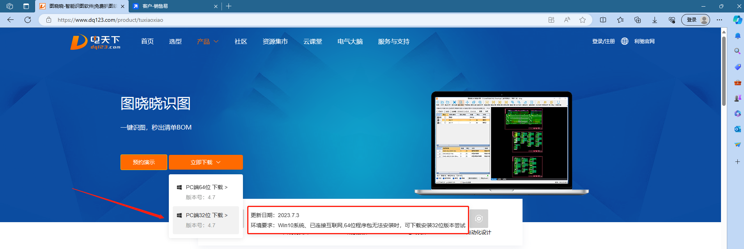Expand the 产品 navigation dropdown
The width and height of the screenshot is (744, 249).
click(x=207, y=42)
